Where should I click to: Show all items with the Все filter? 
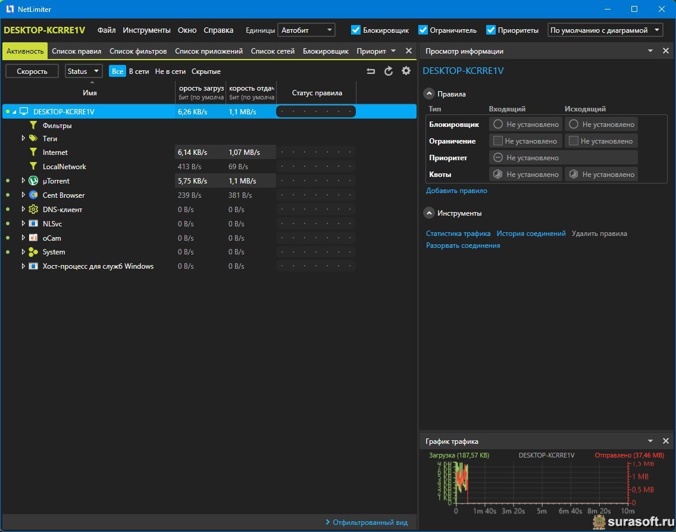coord(117,71)
